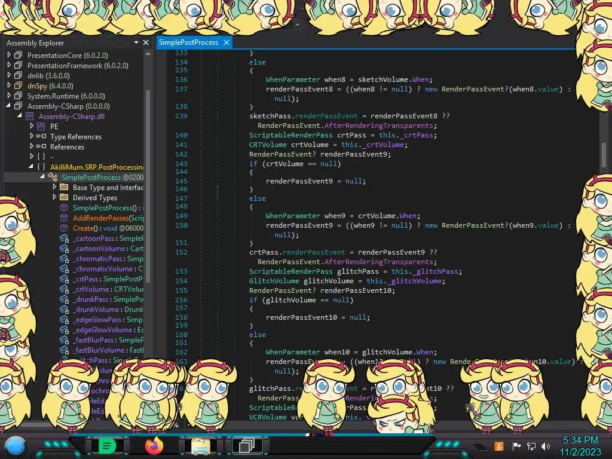Select the _cartoonVolume field row
The height and width of the screenshot is (459, 612).
pyautogui.click(x=108, y=248)
